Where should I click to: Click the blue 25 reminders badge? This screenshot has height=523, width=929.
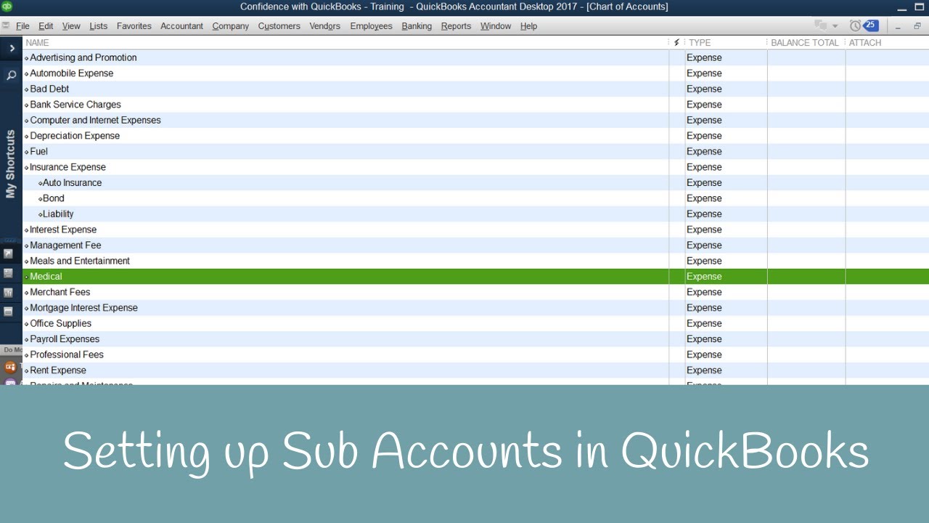pyautogui.click(x=870, y=25)
